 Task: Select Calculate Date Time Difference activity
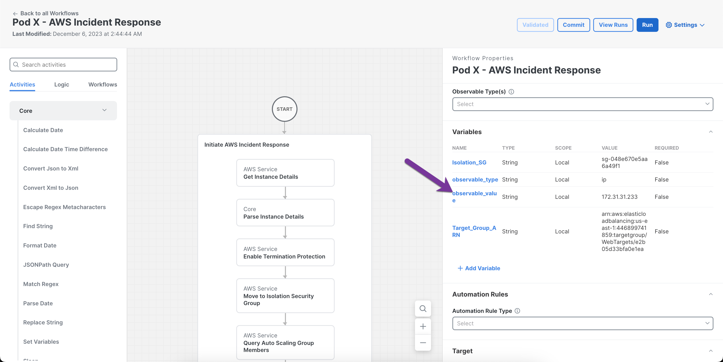pyautogui.click(x=65, y=149)
